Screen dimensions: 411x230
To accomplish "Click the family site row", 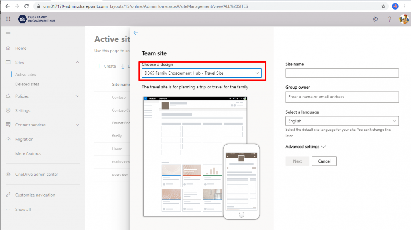I will (112, 136).
